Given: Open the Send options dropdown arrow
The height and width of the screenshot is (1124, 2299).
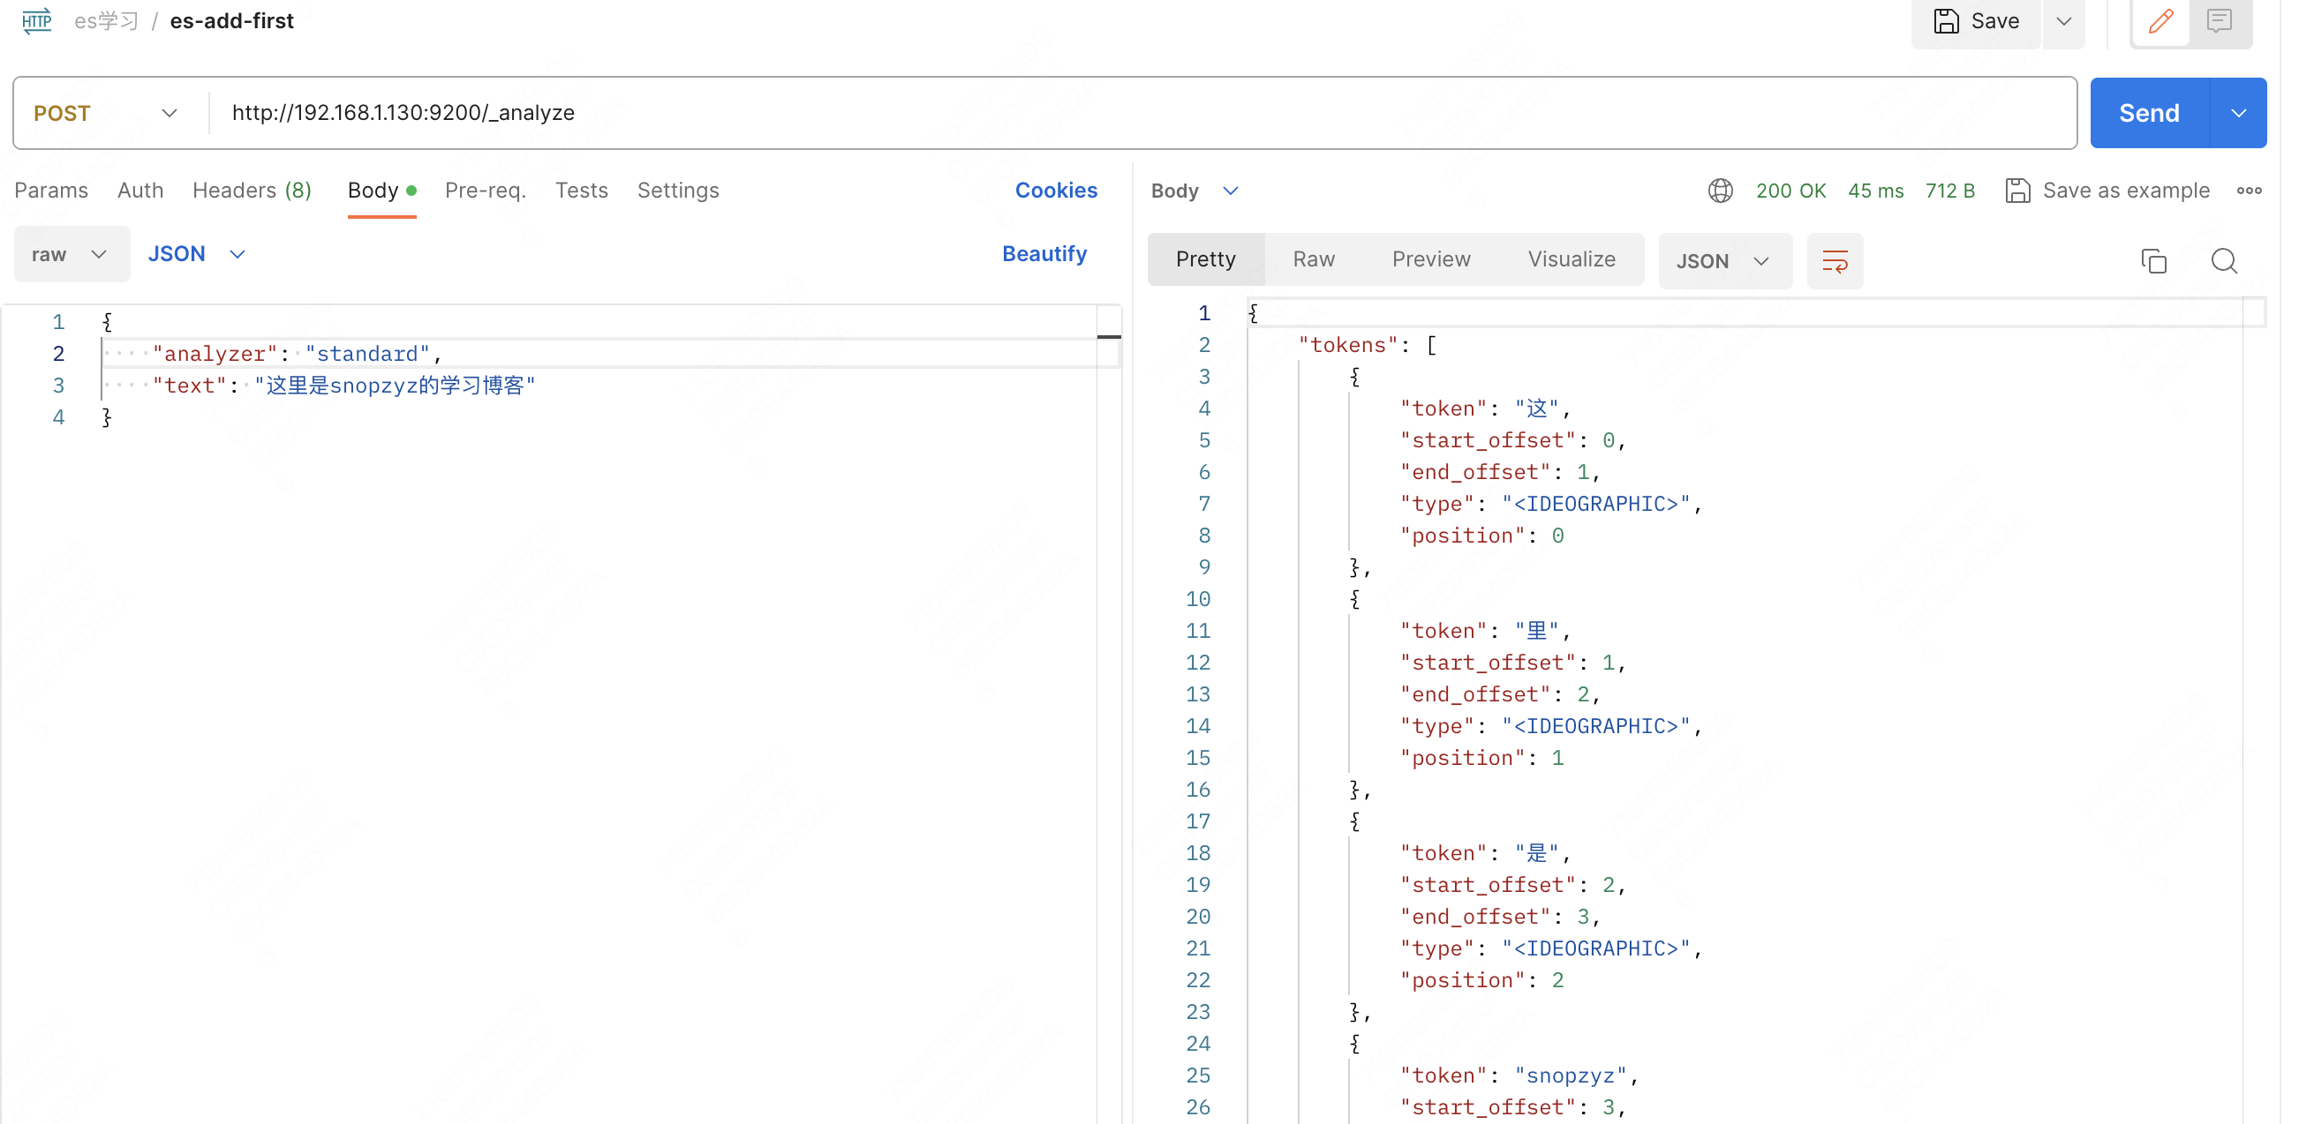Looking at the screenshot, I should [x=2238, y=113].
